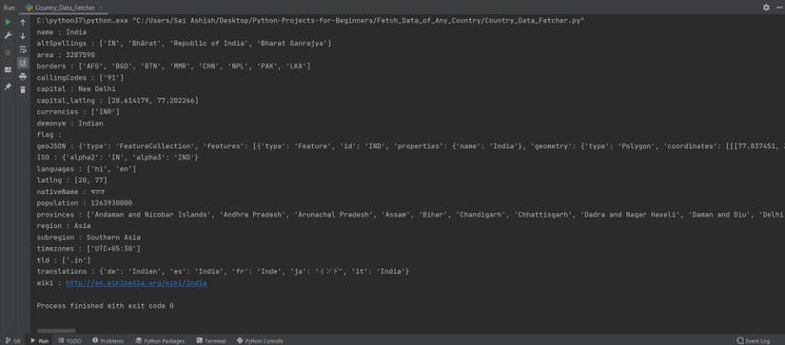Click the 'capital : New Delhi' line
Screen dimensions: 785x345
coord(76,89)
